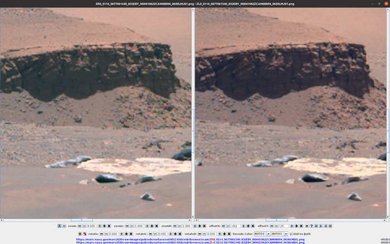Click the dash icon left of help icon

click(x=306, y=226)
